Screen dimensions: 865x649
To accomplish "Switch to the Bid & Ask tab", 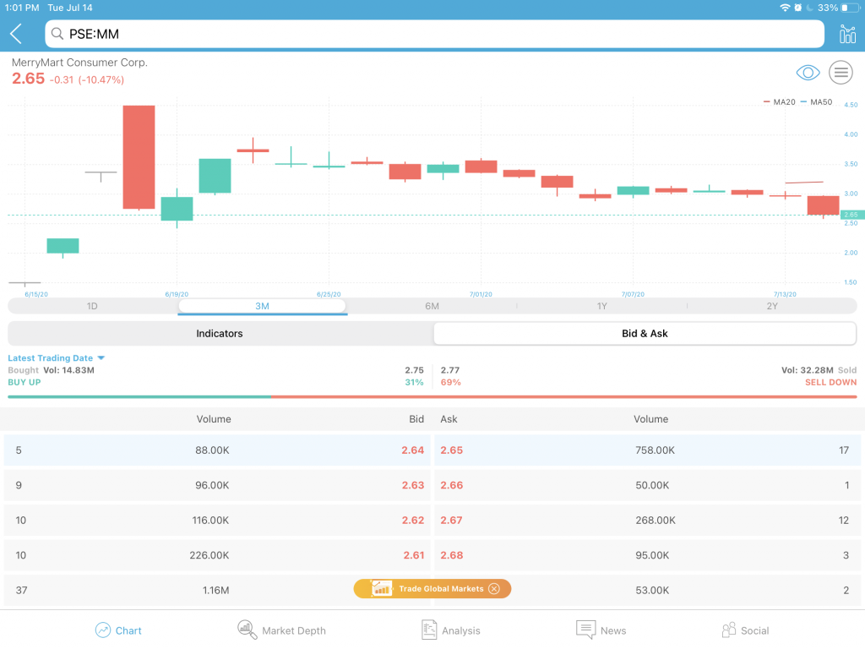I will click(645, 333).
